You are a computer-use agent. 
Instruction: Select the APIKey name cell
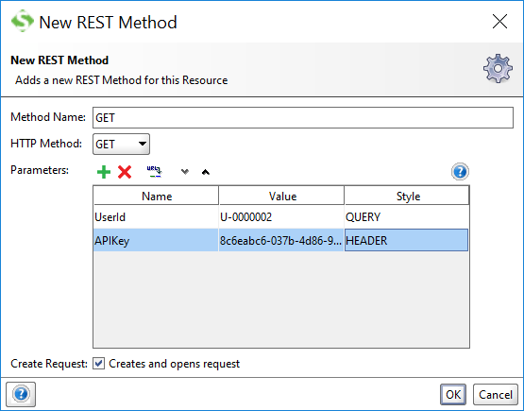click(x=156, y=240)
